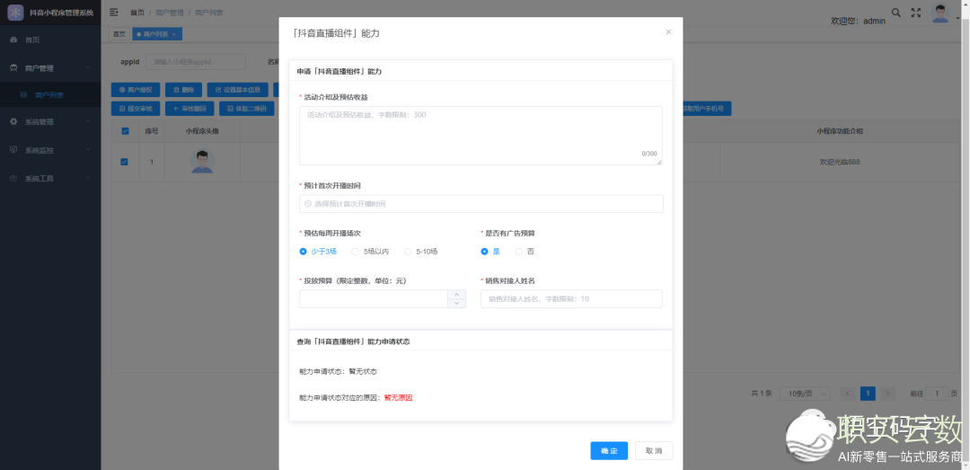
Task: Click the header search magnifier icon
Action: pyautogui.click(x=895, y=13)
